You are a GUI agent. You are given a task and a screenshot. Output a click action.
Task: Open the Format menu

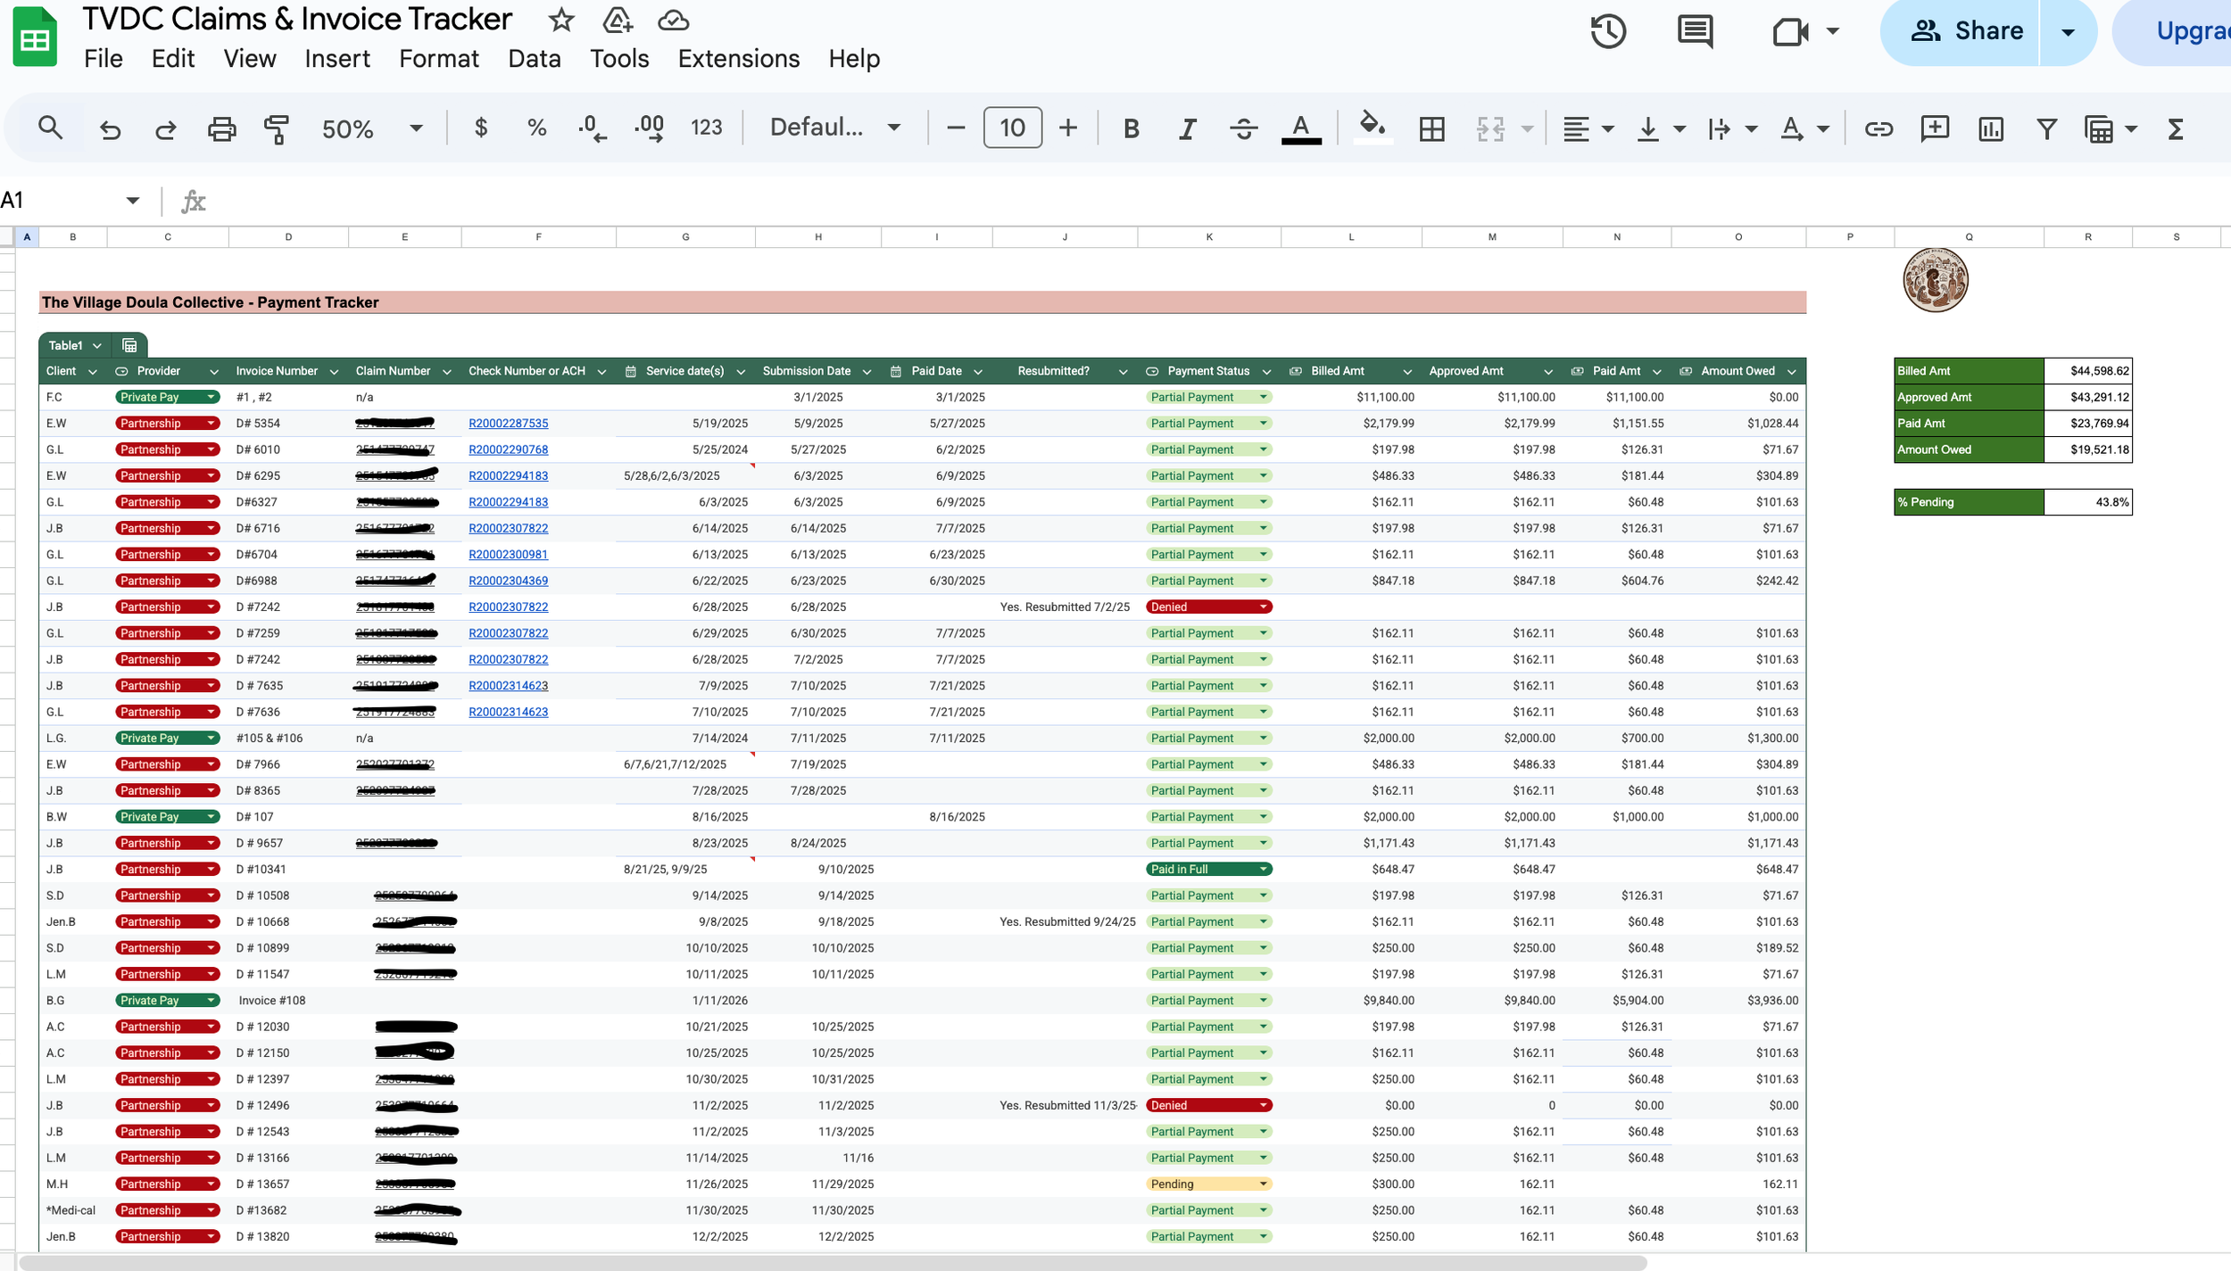[438, 59]
